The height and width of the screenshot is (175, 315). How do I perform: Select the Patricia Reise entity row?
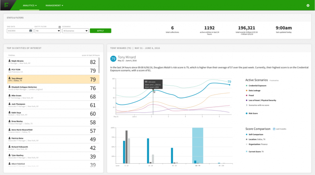click(x=53, y=139)
